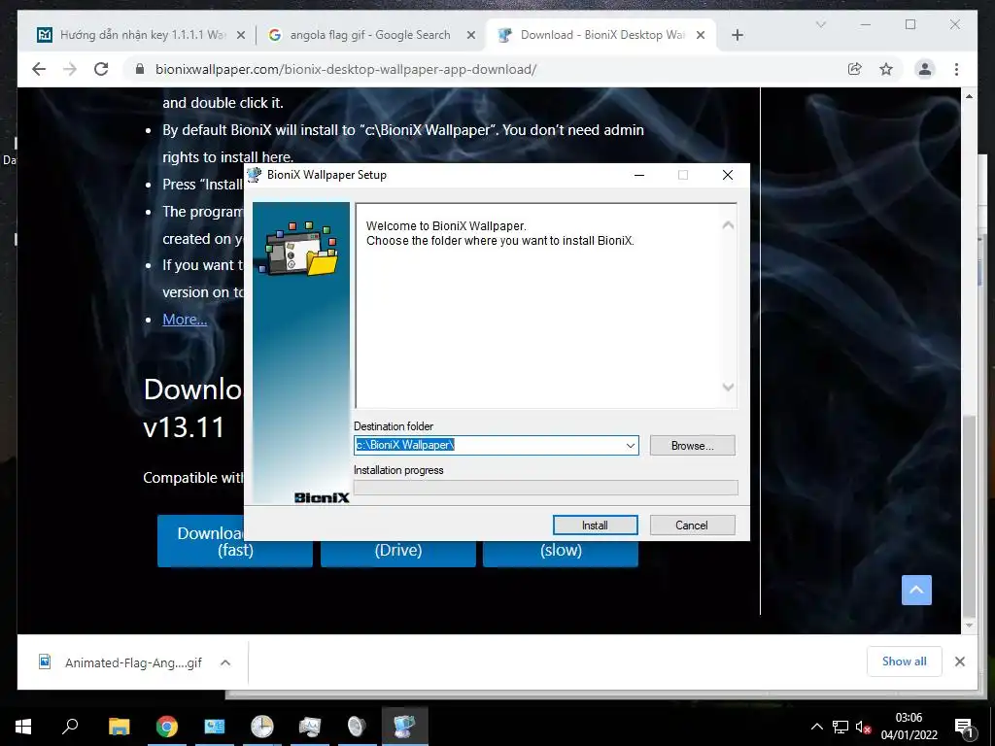The height and width of the screenshot is (746, 995).
Task: Open Chrome tab search chevron
Action: [820, 24]
